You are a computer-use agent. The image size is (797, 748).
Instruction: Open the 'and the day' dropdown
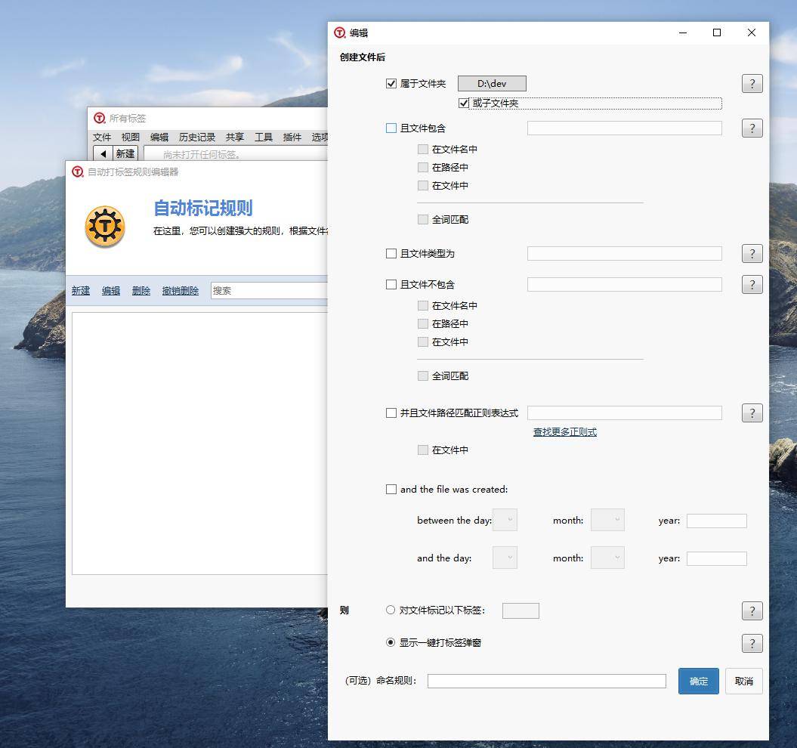(505, 558)
